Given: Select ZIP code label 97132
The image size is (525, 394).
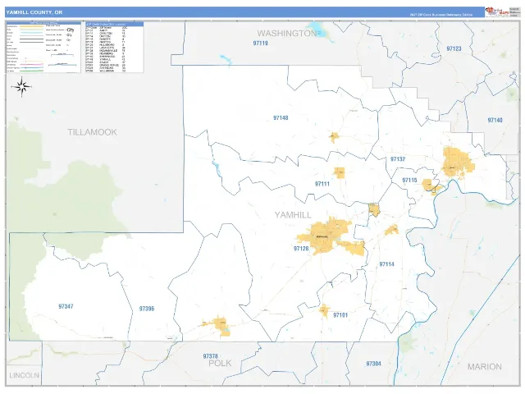Looking at the screenshot, I should (x=398, y=158).
